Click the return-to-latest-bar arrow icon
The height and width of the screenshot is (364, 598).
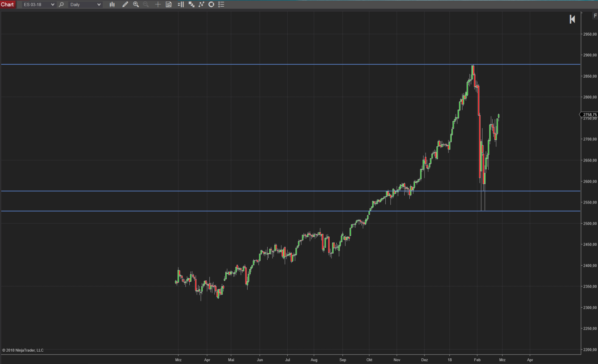[572, 19]
